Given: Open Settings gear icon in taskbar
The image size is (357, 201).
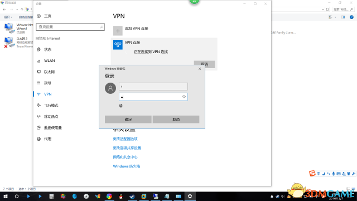Looking at the screenshot, I should (x=190, y=196).
